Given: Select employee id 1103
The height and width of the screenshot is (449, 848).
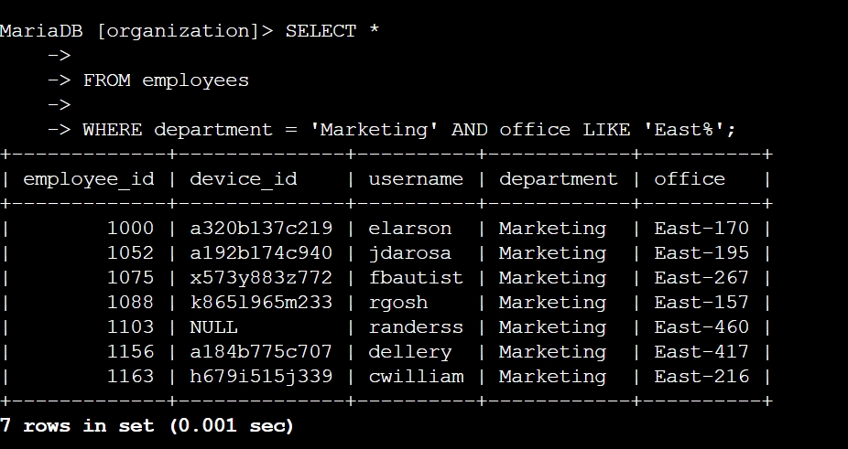Looking at the screenshot, I should (x=130, y=327).
